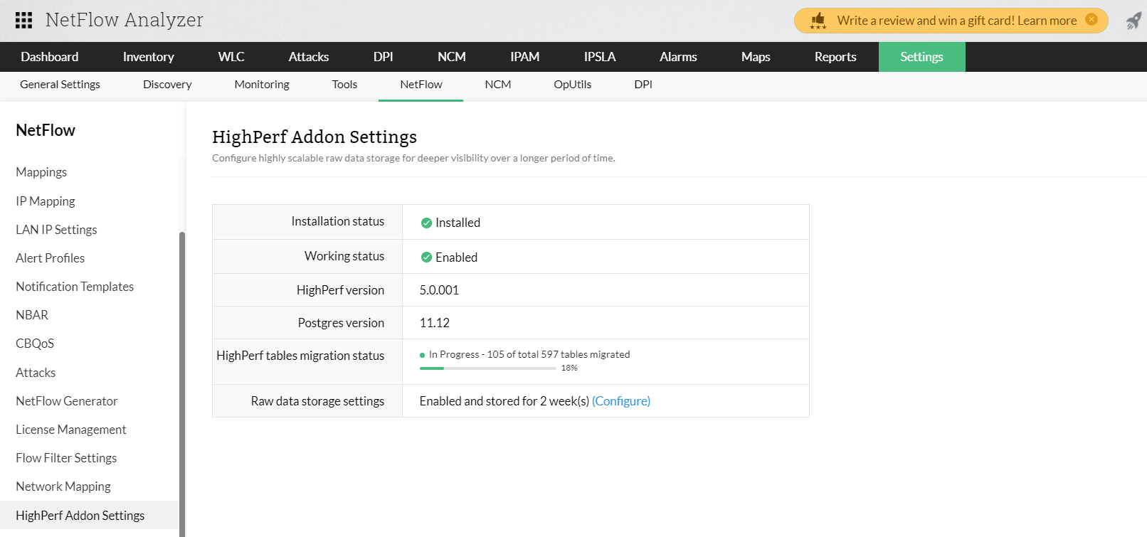Click the Postgres version value 11.12

(x=435, y=323)
